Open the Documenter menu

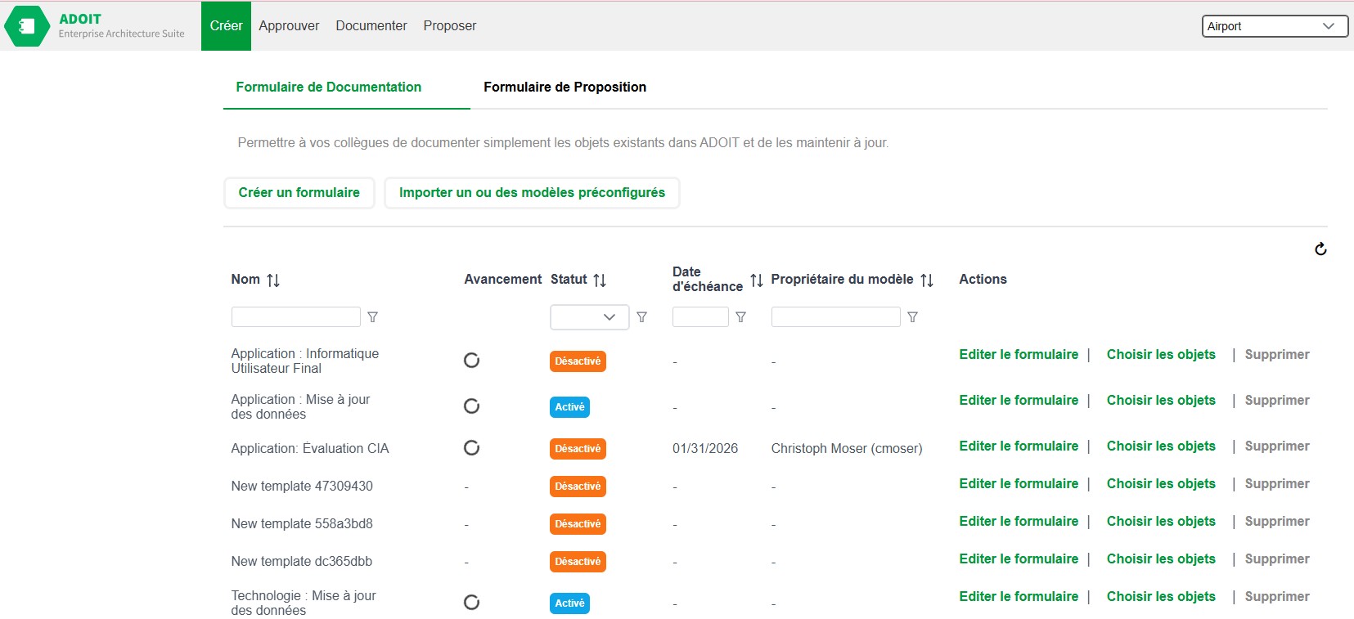click(371, 26)
